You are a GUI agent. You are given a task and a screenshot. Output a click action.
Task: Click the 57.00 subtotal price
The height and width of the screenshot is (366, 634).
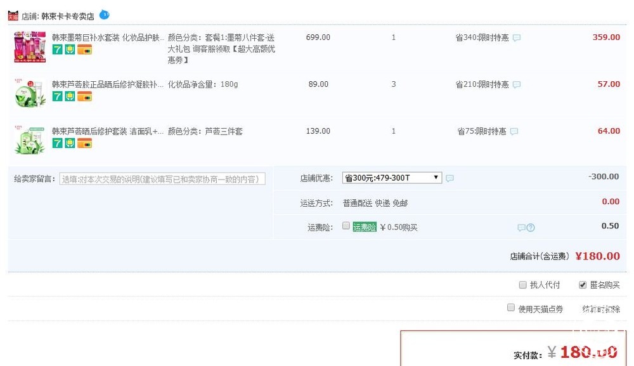pyautogui.click(x=609, y=84)
